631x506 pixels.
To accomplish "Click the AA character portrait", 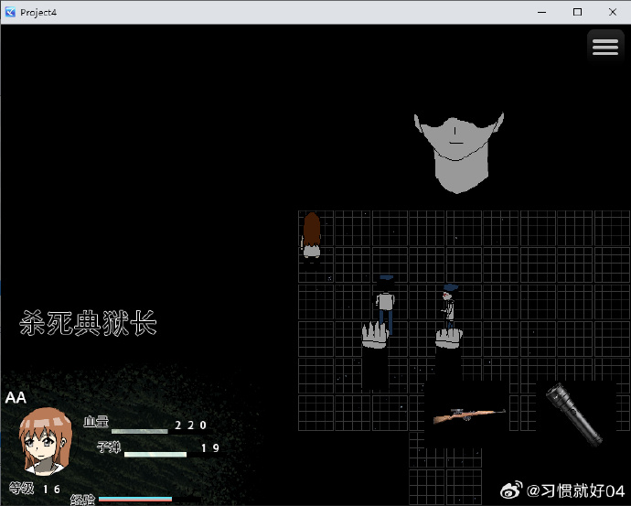I will 45,441.
